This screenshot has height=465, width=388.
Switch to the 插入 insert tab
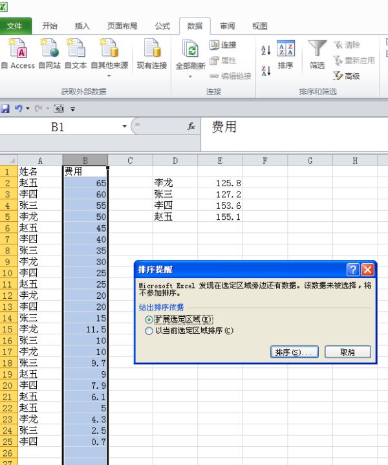82,26
